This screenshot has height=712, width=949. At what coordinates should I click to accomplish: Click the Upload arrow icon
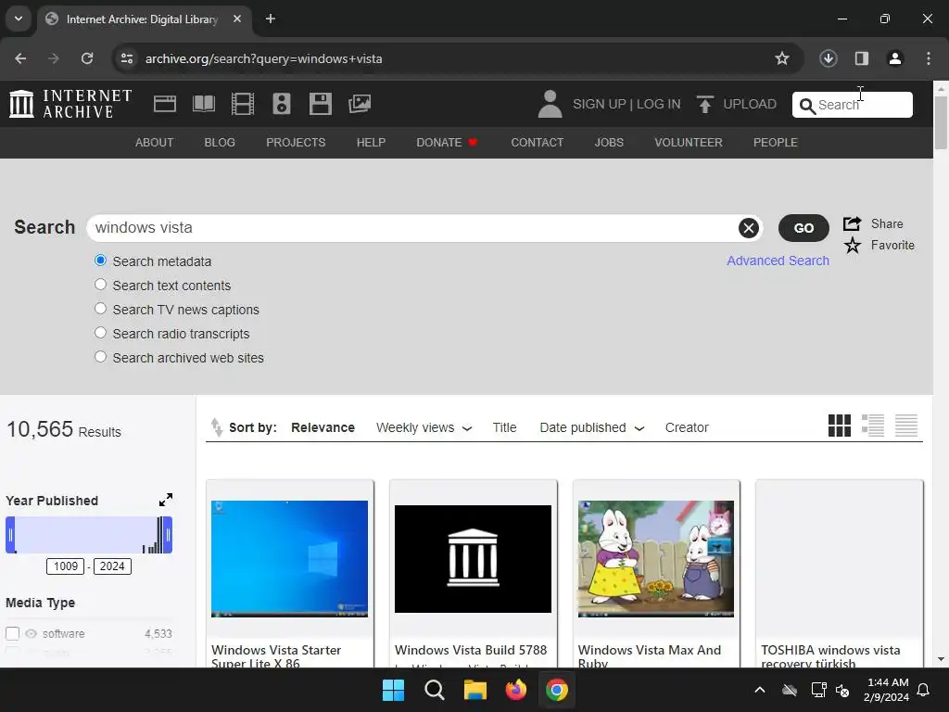tap(704, 104)
